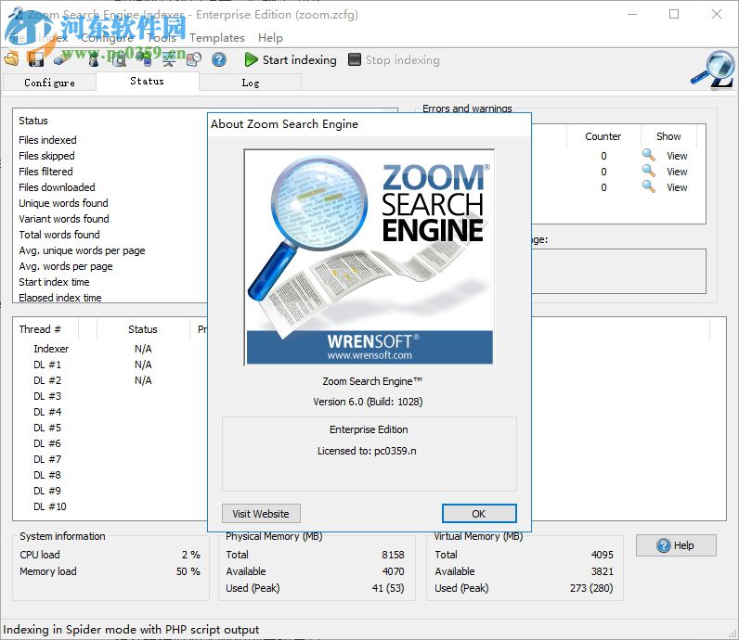Screen dimensions: 739x640
Task: Maximize the Zoom Indexer window
Action: pos(674,14)
